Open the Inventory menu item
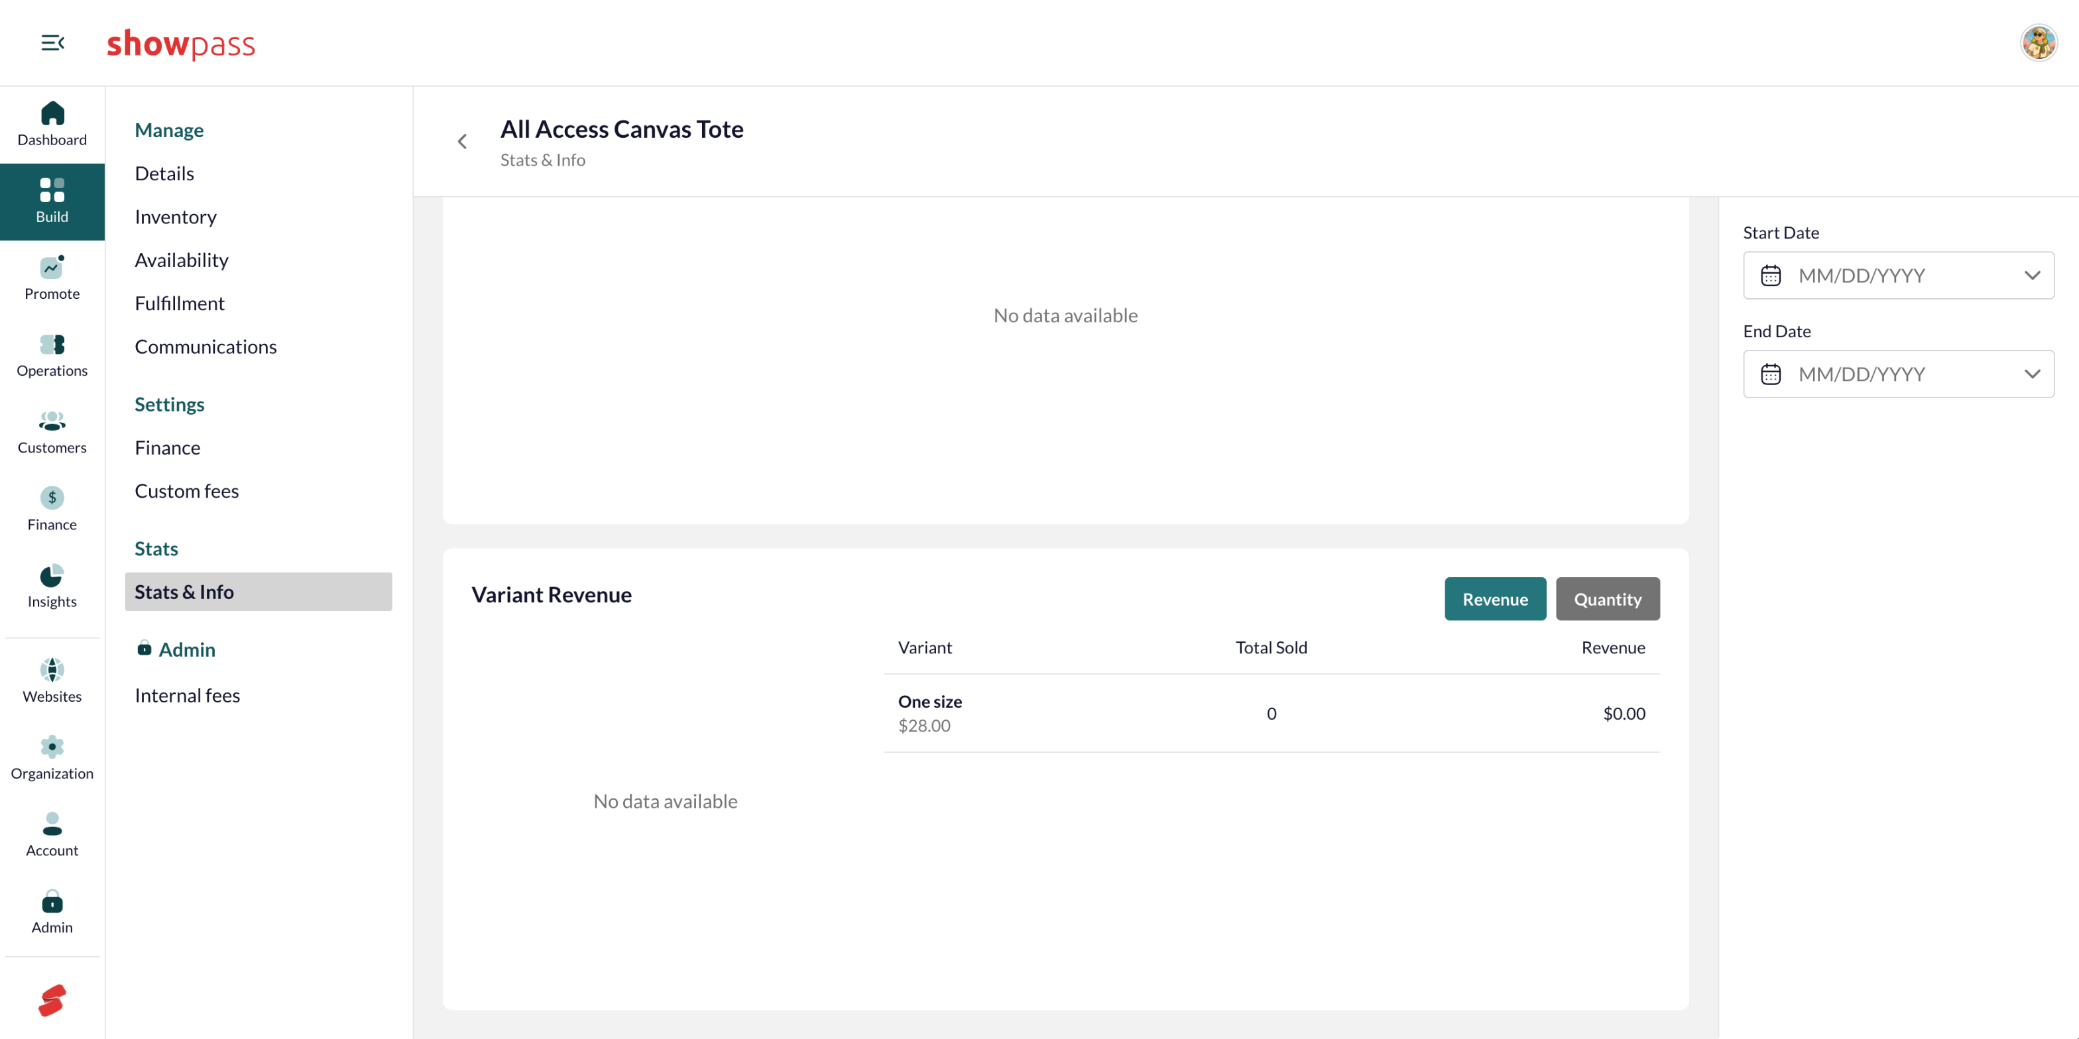 [x=176, y=217]
